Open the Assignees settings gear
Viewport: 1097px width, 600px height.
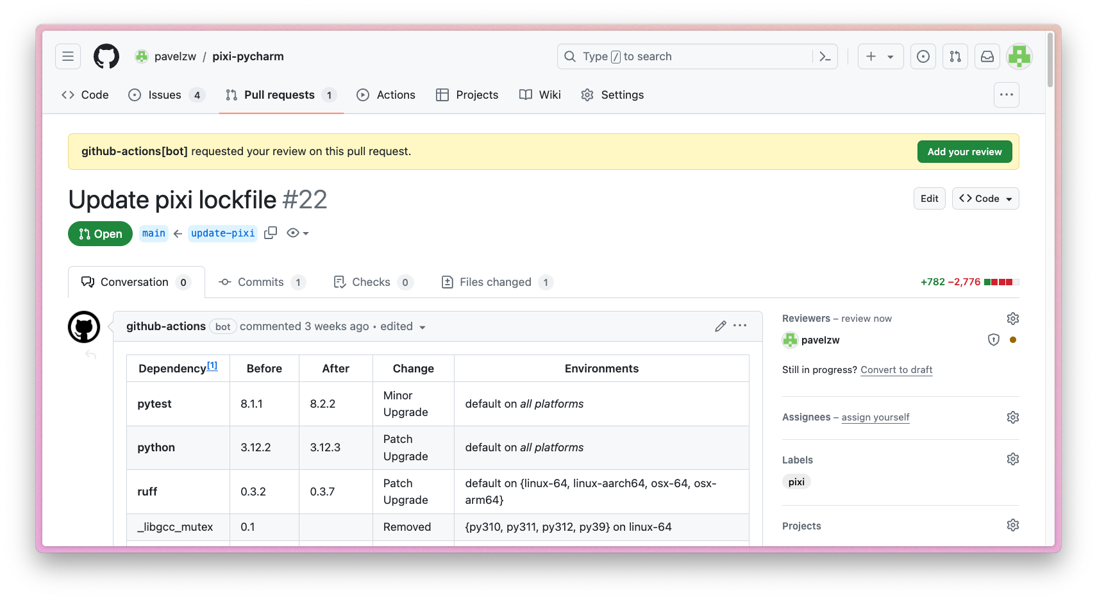(x=1012, y=417)
